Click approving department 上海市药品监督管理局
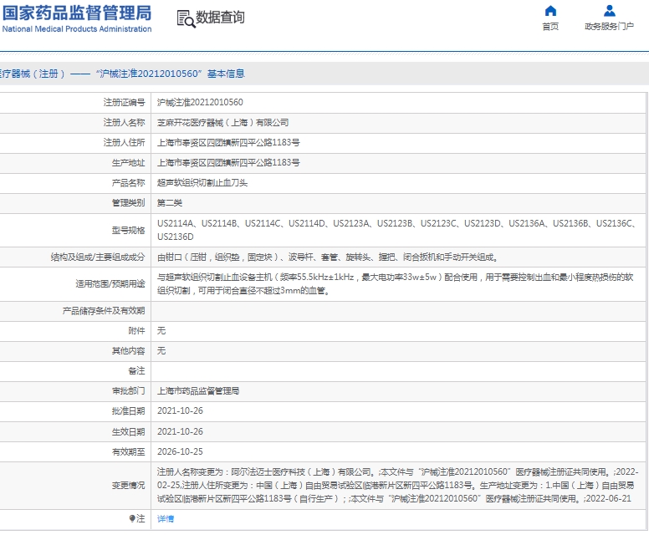This screenshot has width=649, height=535. (x=198, y=391)
